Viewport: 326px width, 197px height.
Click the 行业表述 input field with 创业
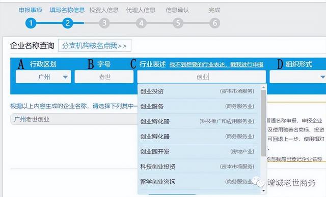202,77
